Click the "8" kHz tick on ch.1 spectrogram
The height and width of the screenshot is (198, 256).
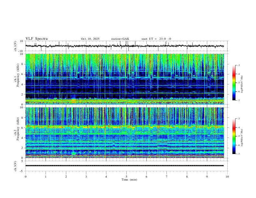pyautogui.click(x=22, y=64)
